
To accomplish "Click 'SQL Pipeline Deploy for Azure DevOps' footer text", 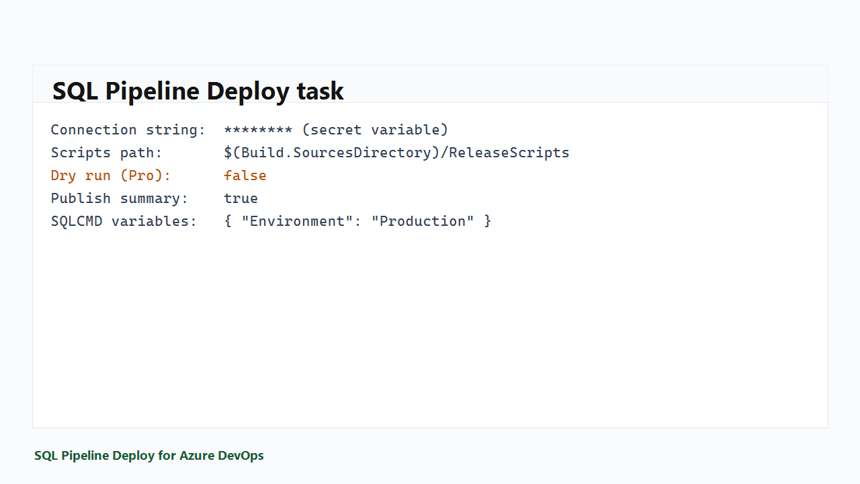I will coord(149,456).
